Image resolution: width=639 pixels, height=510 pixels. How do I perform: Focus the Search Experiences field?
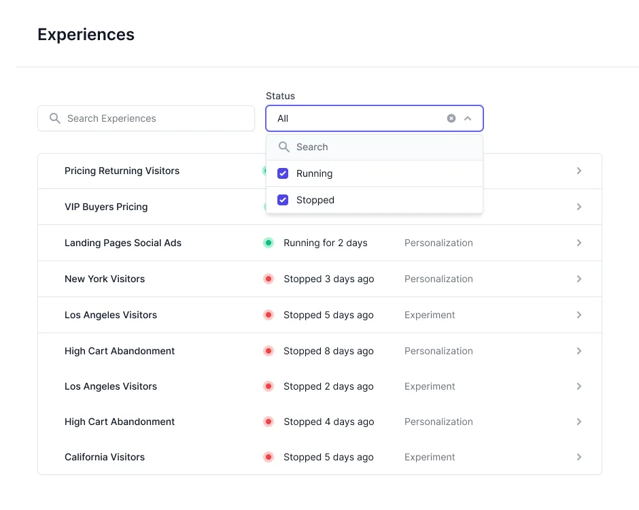click(x=156, y=118)
